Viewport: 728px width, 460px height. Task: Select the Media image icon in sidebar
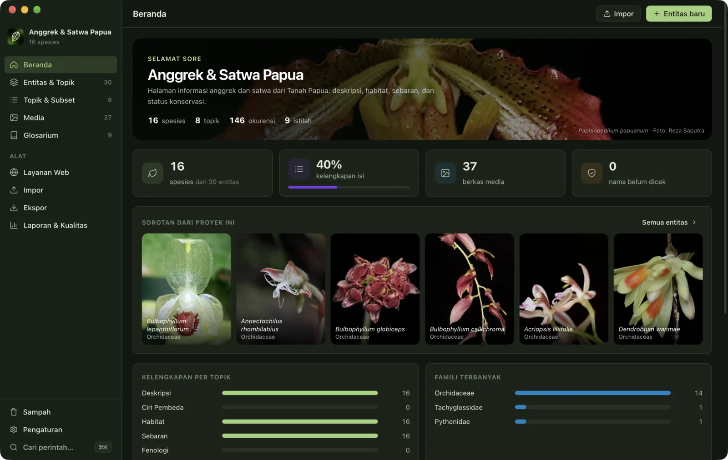click(14, 118)
